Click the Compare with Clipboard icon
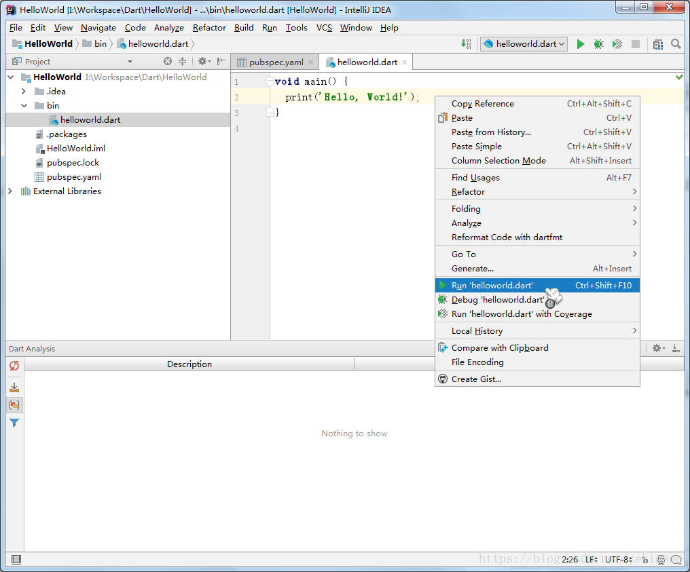690x572 pixels. (443, 348)
